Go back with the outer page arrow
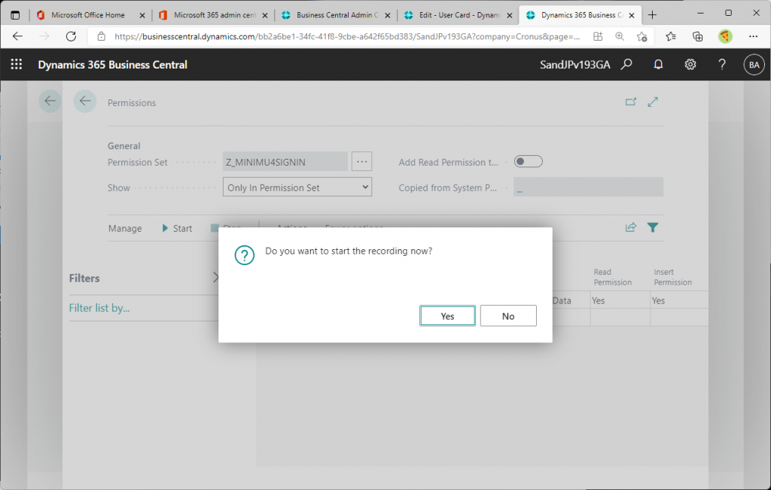 point(50,102)
